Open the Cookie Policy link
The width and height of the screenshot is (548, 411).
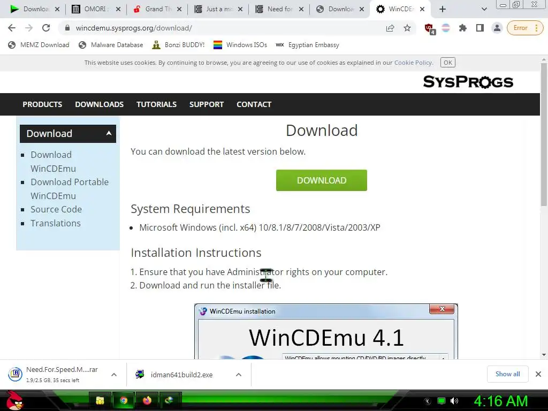tap(413, 63)
